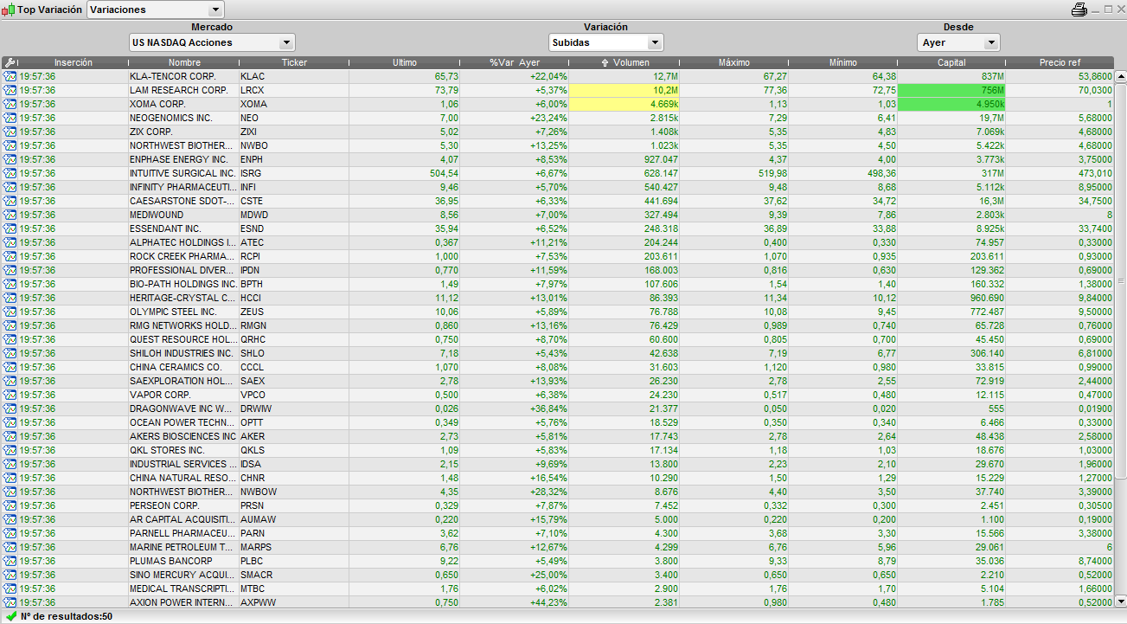Open chart icon for BIO-PATH HOLDINGS row
The width and height of the screenshot is (1127, 624).
tap(10, 284)
